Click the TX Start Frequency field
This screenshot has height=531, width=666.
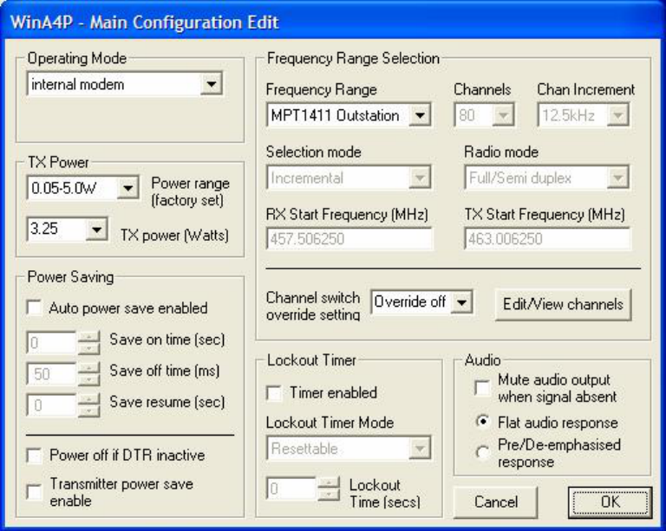coord(547,239)
